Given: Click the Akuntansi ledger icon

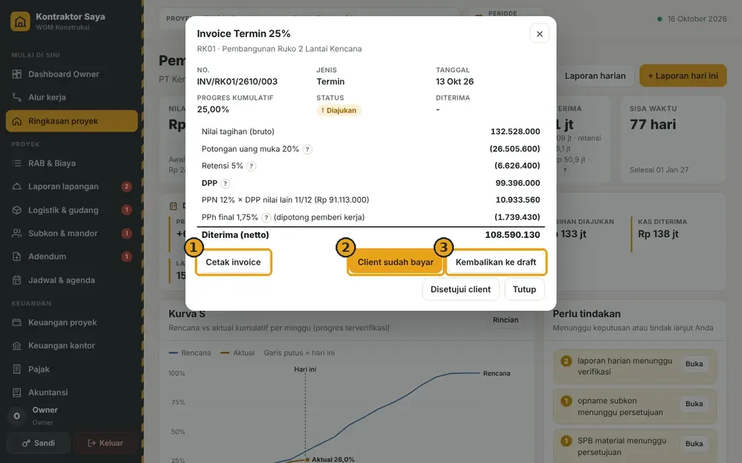Looking at the screenshot, I should coord(17,392).
